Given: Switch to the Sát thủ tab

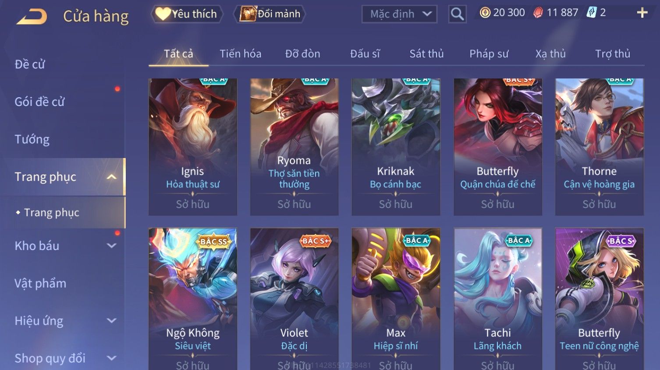Looking at the screenshot, I should 426,54.
